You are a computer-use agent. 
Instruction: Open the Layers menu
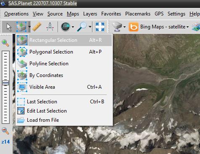pos(90,14)
